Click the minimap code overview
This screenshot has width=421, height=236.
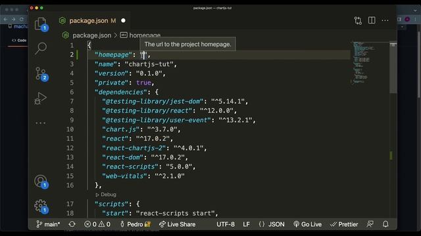tap(364, 62)
